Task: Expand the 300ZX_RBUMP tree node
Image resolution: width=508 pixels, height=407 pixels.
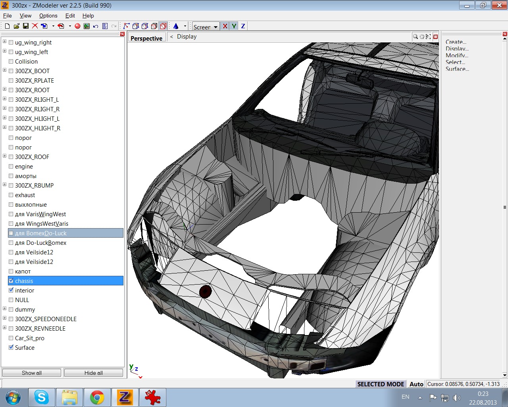Action: [x=4, y=185]
